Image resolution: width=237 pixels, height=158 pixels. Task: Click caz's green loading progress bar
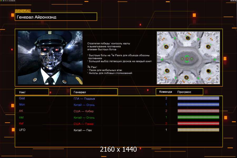[x=198, y=117]
